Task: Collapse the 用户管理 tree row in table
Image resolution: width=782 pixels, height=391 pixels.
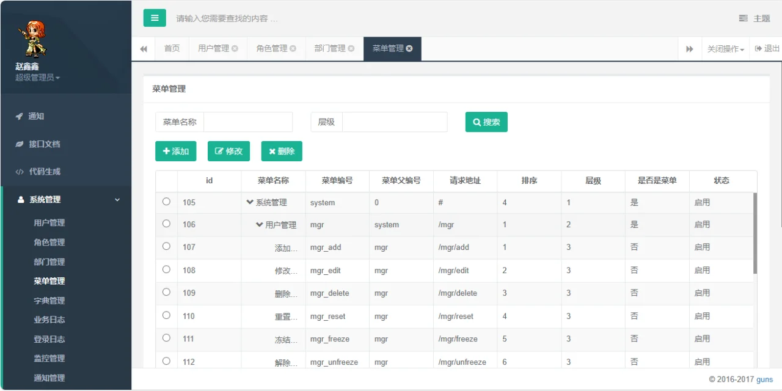Action: [x=260, y=225]
